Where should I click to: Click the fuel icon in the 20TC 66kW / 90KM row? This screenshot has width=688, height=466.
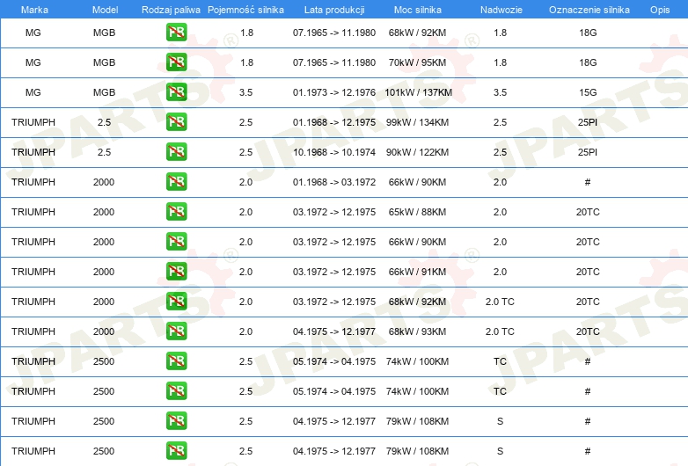tap(176, 242)
